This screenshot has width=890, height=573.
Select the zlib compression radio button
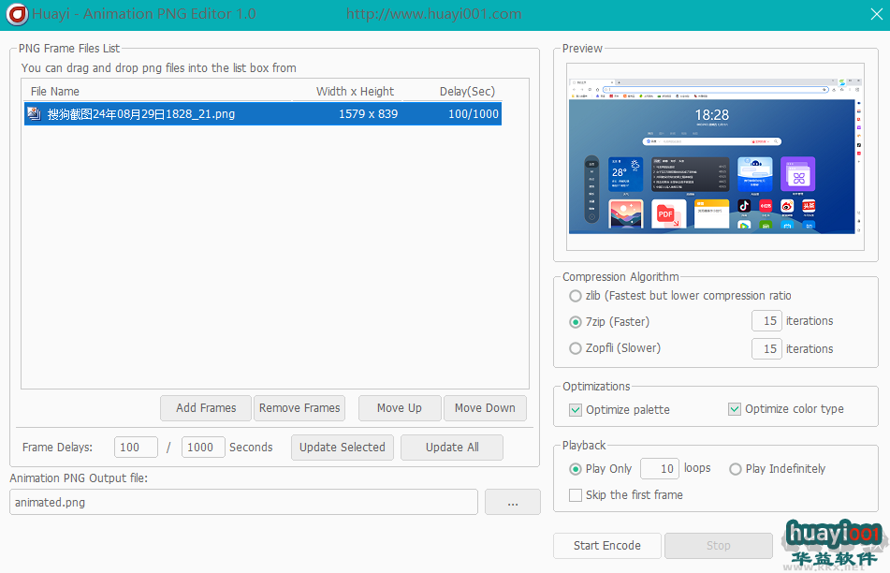575,296
